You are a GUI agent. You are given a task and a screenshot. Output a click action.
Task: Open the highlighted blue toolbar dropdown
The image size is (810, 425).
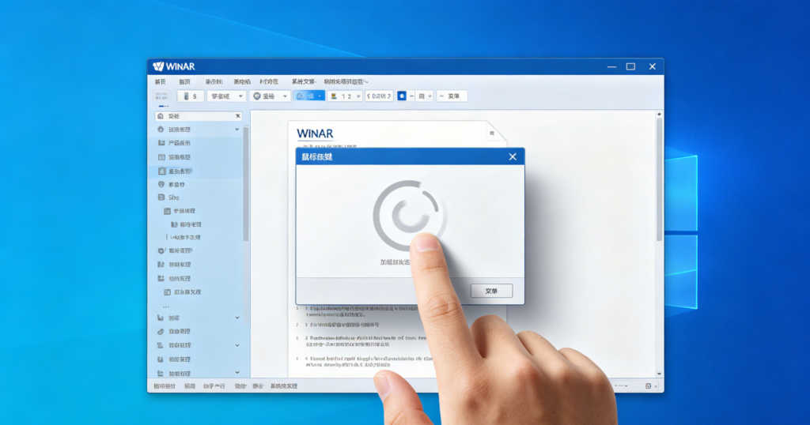pyautogui.click(x=309, y=96)
